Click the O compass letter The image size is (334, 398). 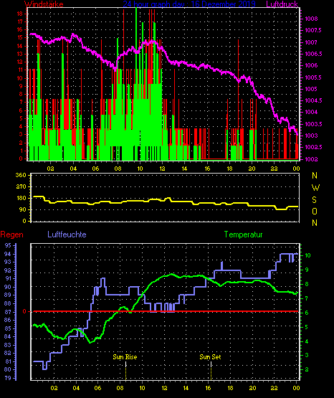(315, 211)
